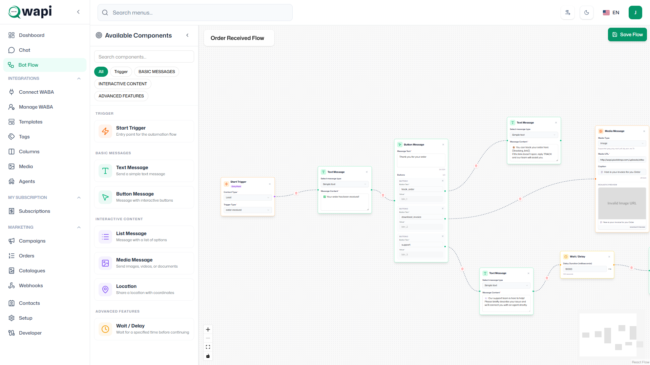Open Campaigns in the sidebar
Image resolution: width=650 pixels, height=365 pixels.
point(32,241)
